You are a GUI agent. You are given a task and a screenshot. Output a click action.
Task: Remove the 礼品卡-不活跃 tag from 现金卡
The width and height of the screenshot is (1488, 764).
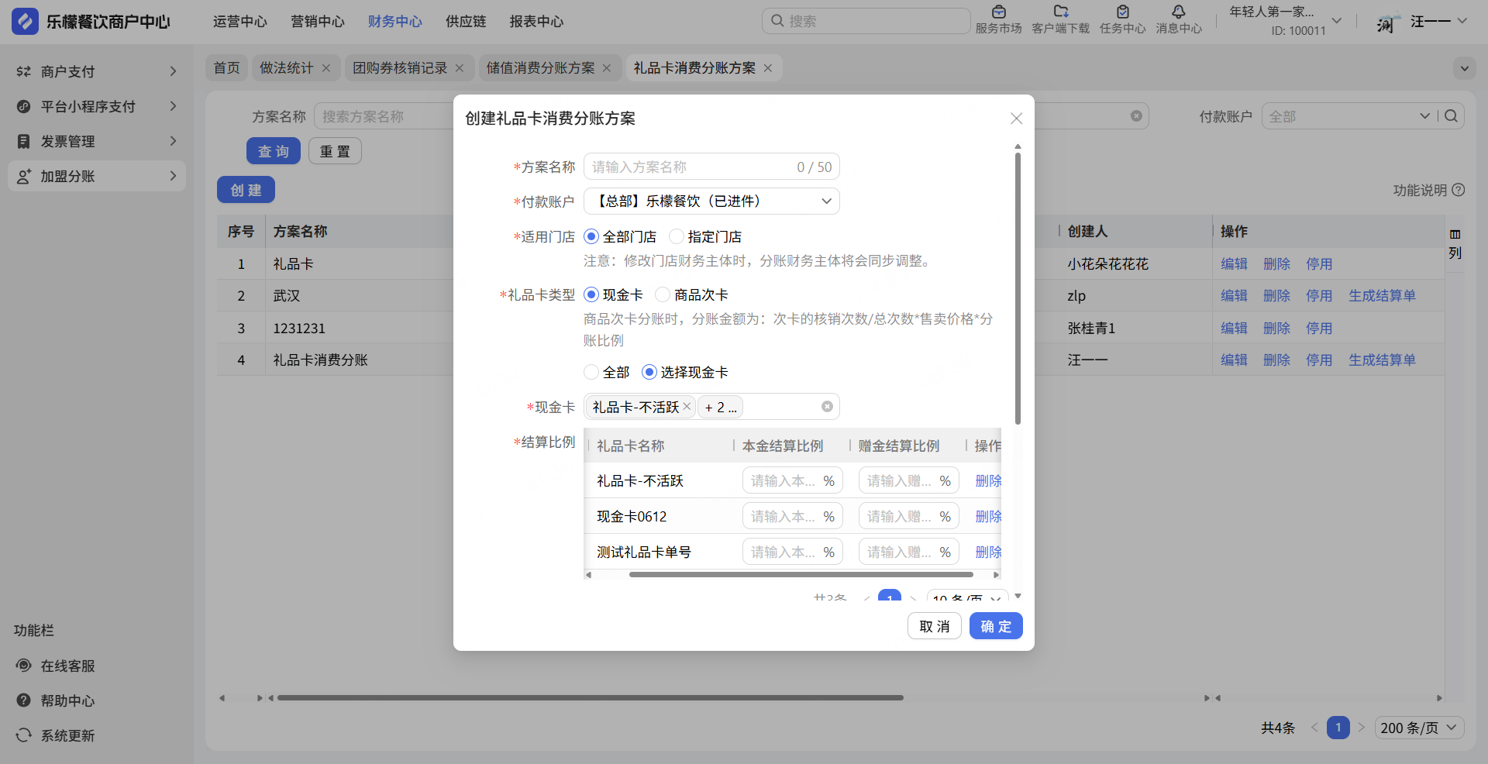pos(687,407)
